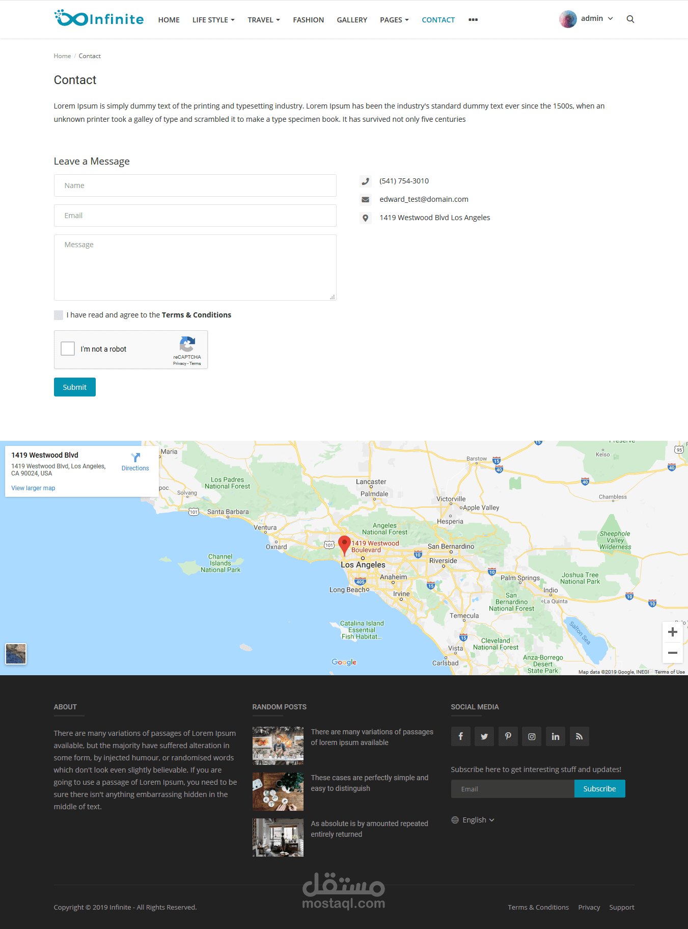Zoom in the map with the plus button
Viewport: 688px width, 929px height.
[672, 632]
